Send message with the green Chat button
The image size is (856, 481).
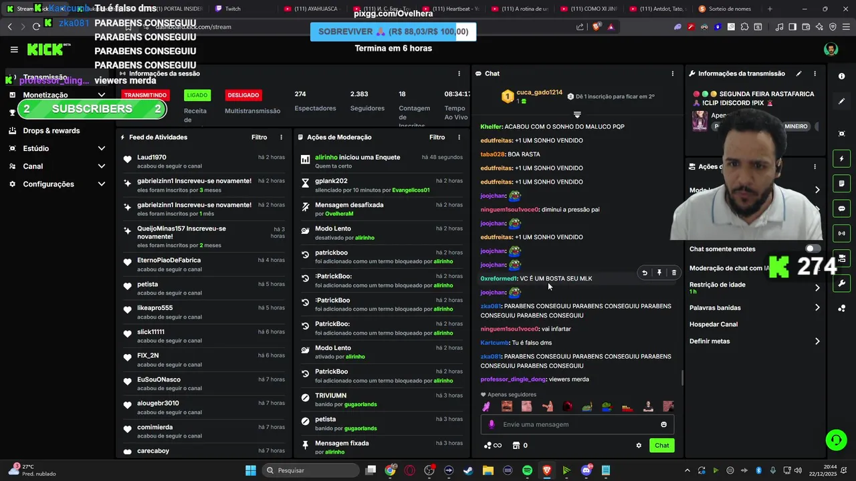[661, 446]
